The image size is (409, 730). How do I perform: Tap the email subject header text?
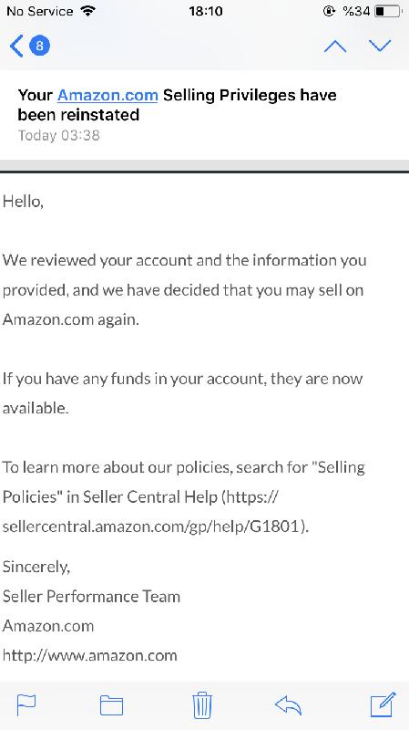(177, 105)
